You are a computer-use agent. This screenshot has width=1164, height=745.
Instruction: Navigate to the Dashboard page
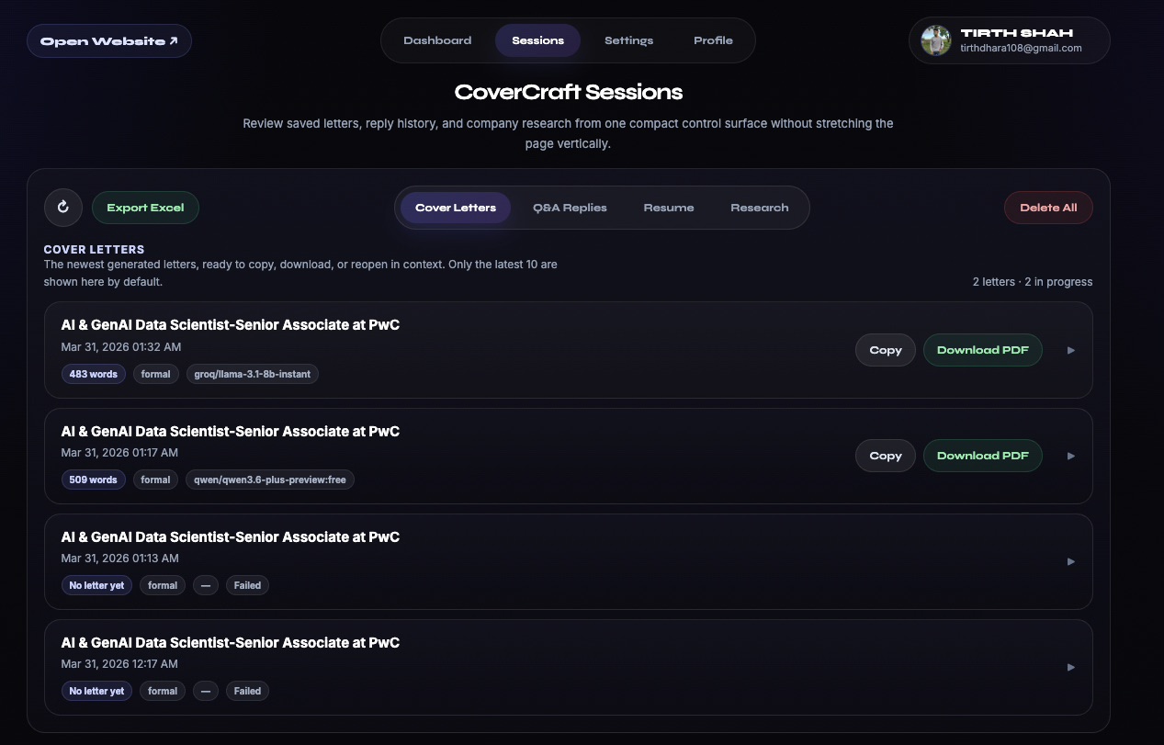(x=437, y=40)
